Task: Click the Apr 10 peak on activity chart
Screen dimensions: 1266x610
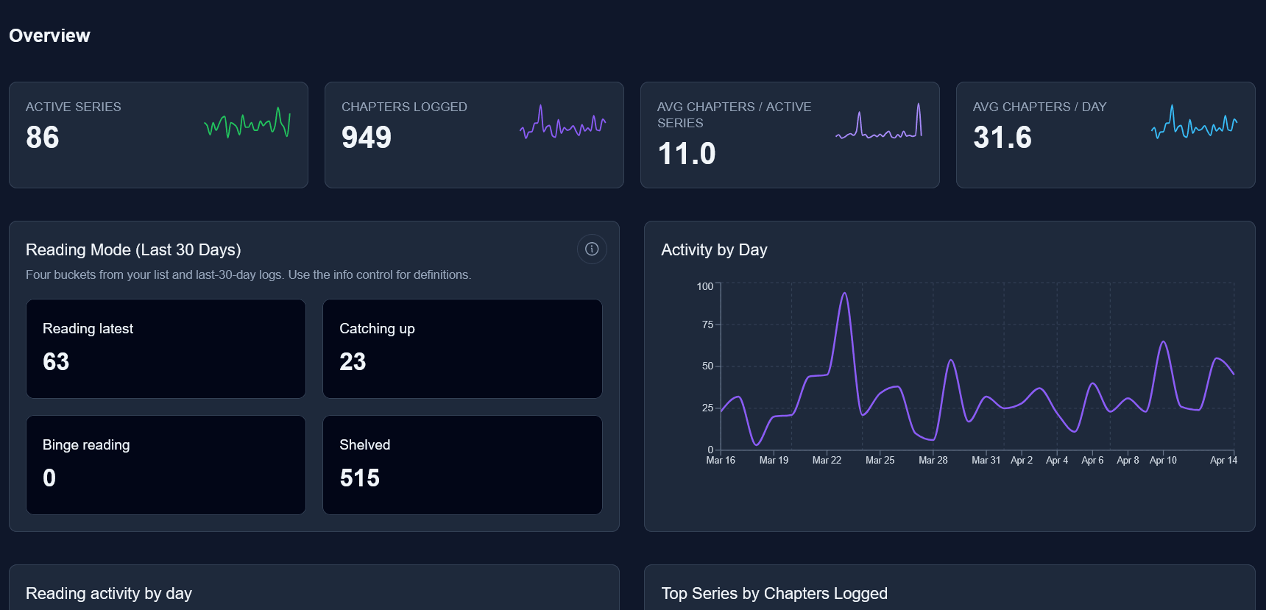Action: click(1163, 342)
